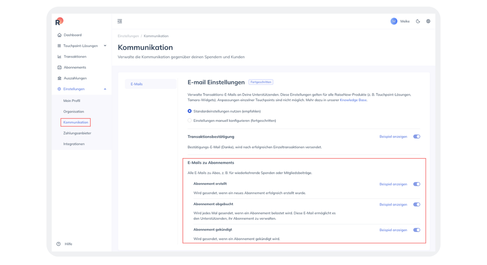Click Beispiel anzeigen for Transaktionsbestätigung
Viewport: 487px width, 265px height.
tap(393, 137)
